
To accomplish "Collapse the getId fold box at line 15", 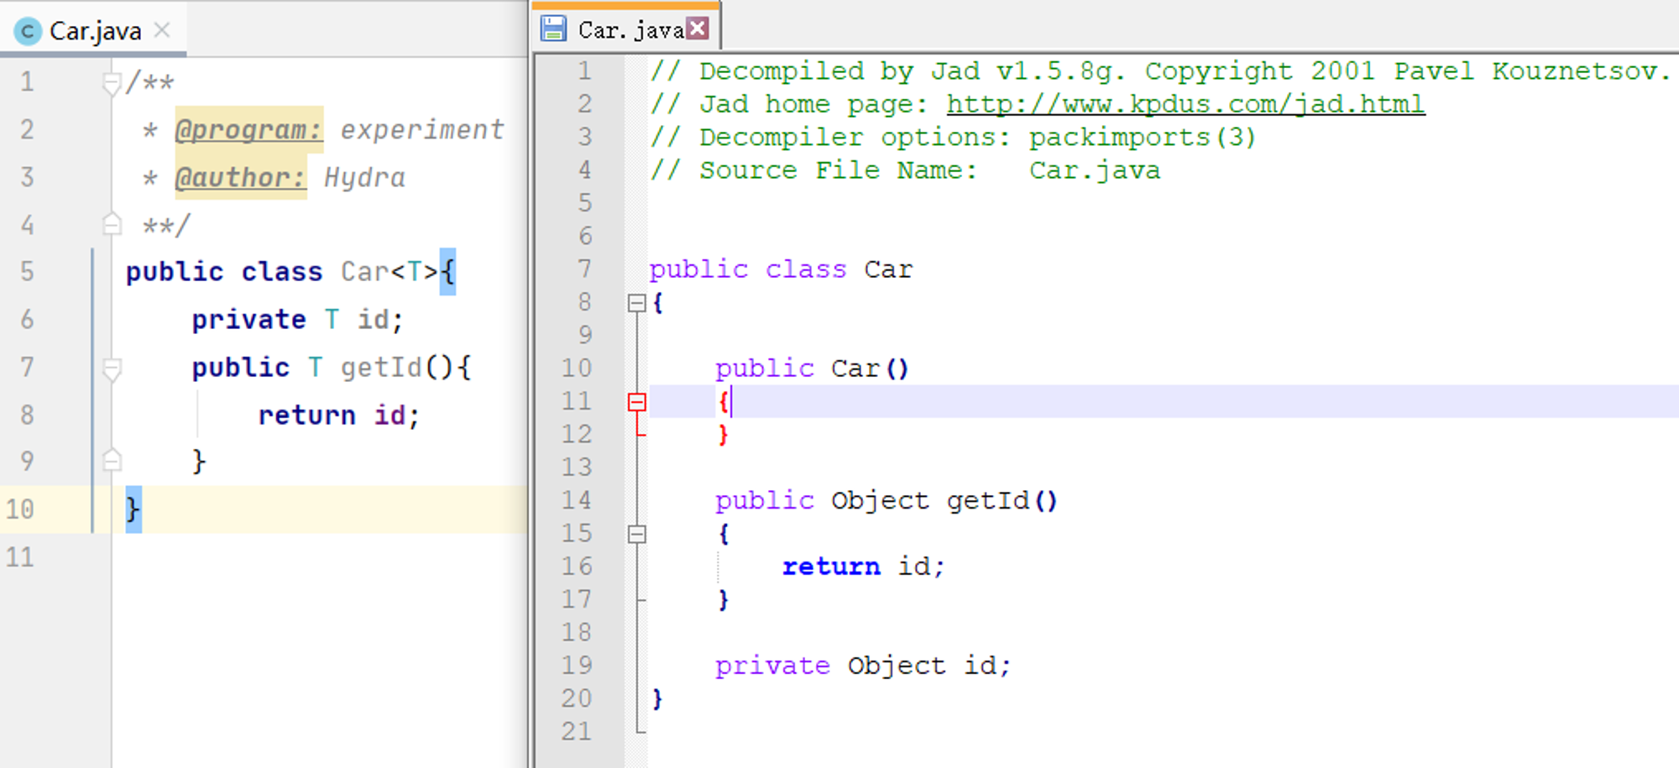I will tap(637, 534).
